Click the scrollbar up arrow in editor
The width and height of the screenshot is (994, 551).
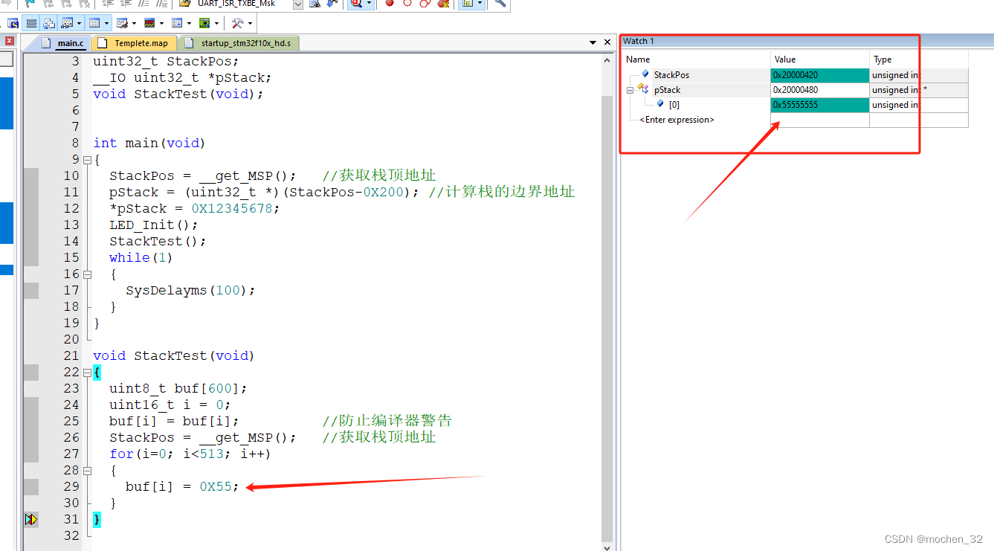tap(607, 60)
